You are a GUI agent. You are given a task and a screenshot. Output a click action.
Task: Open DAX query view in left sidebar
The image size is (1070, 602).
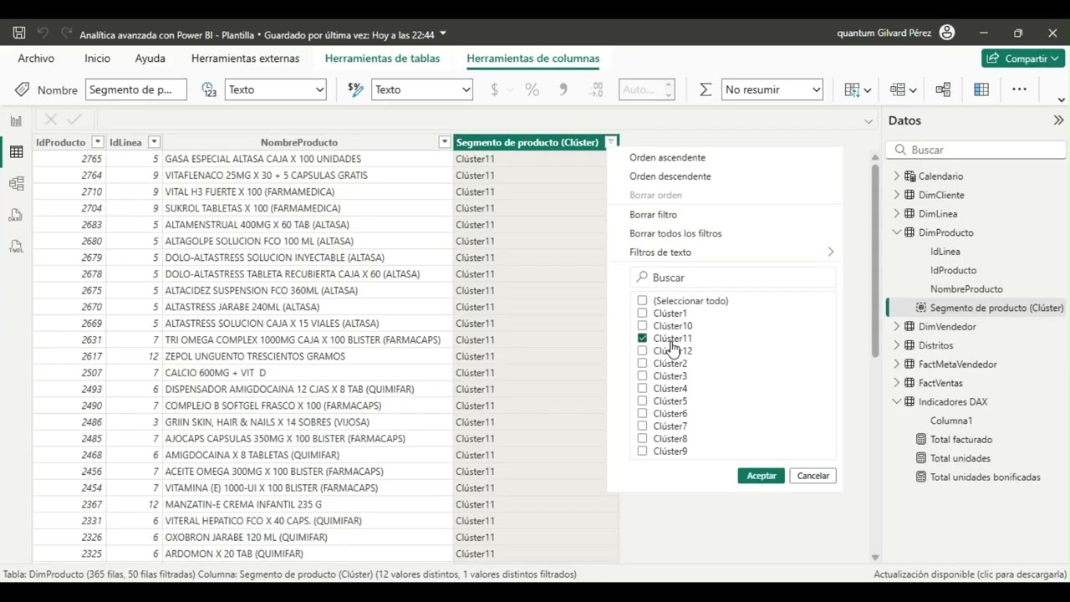click(x=16, y=216)
